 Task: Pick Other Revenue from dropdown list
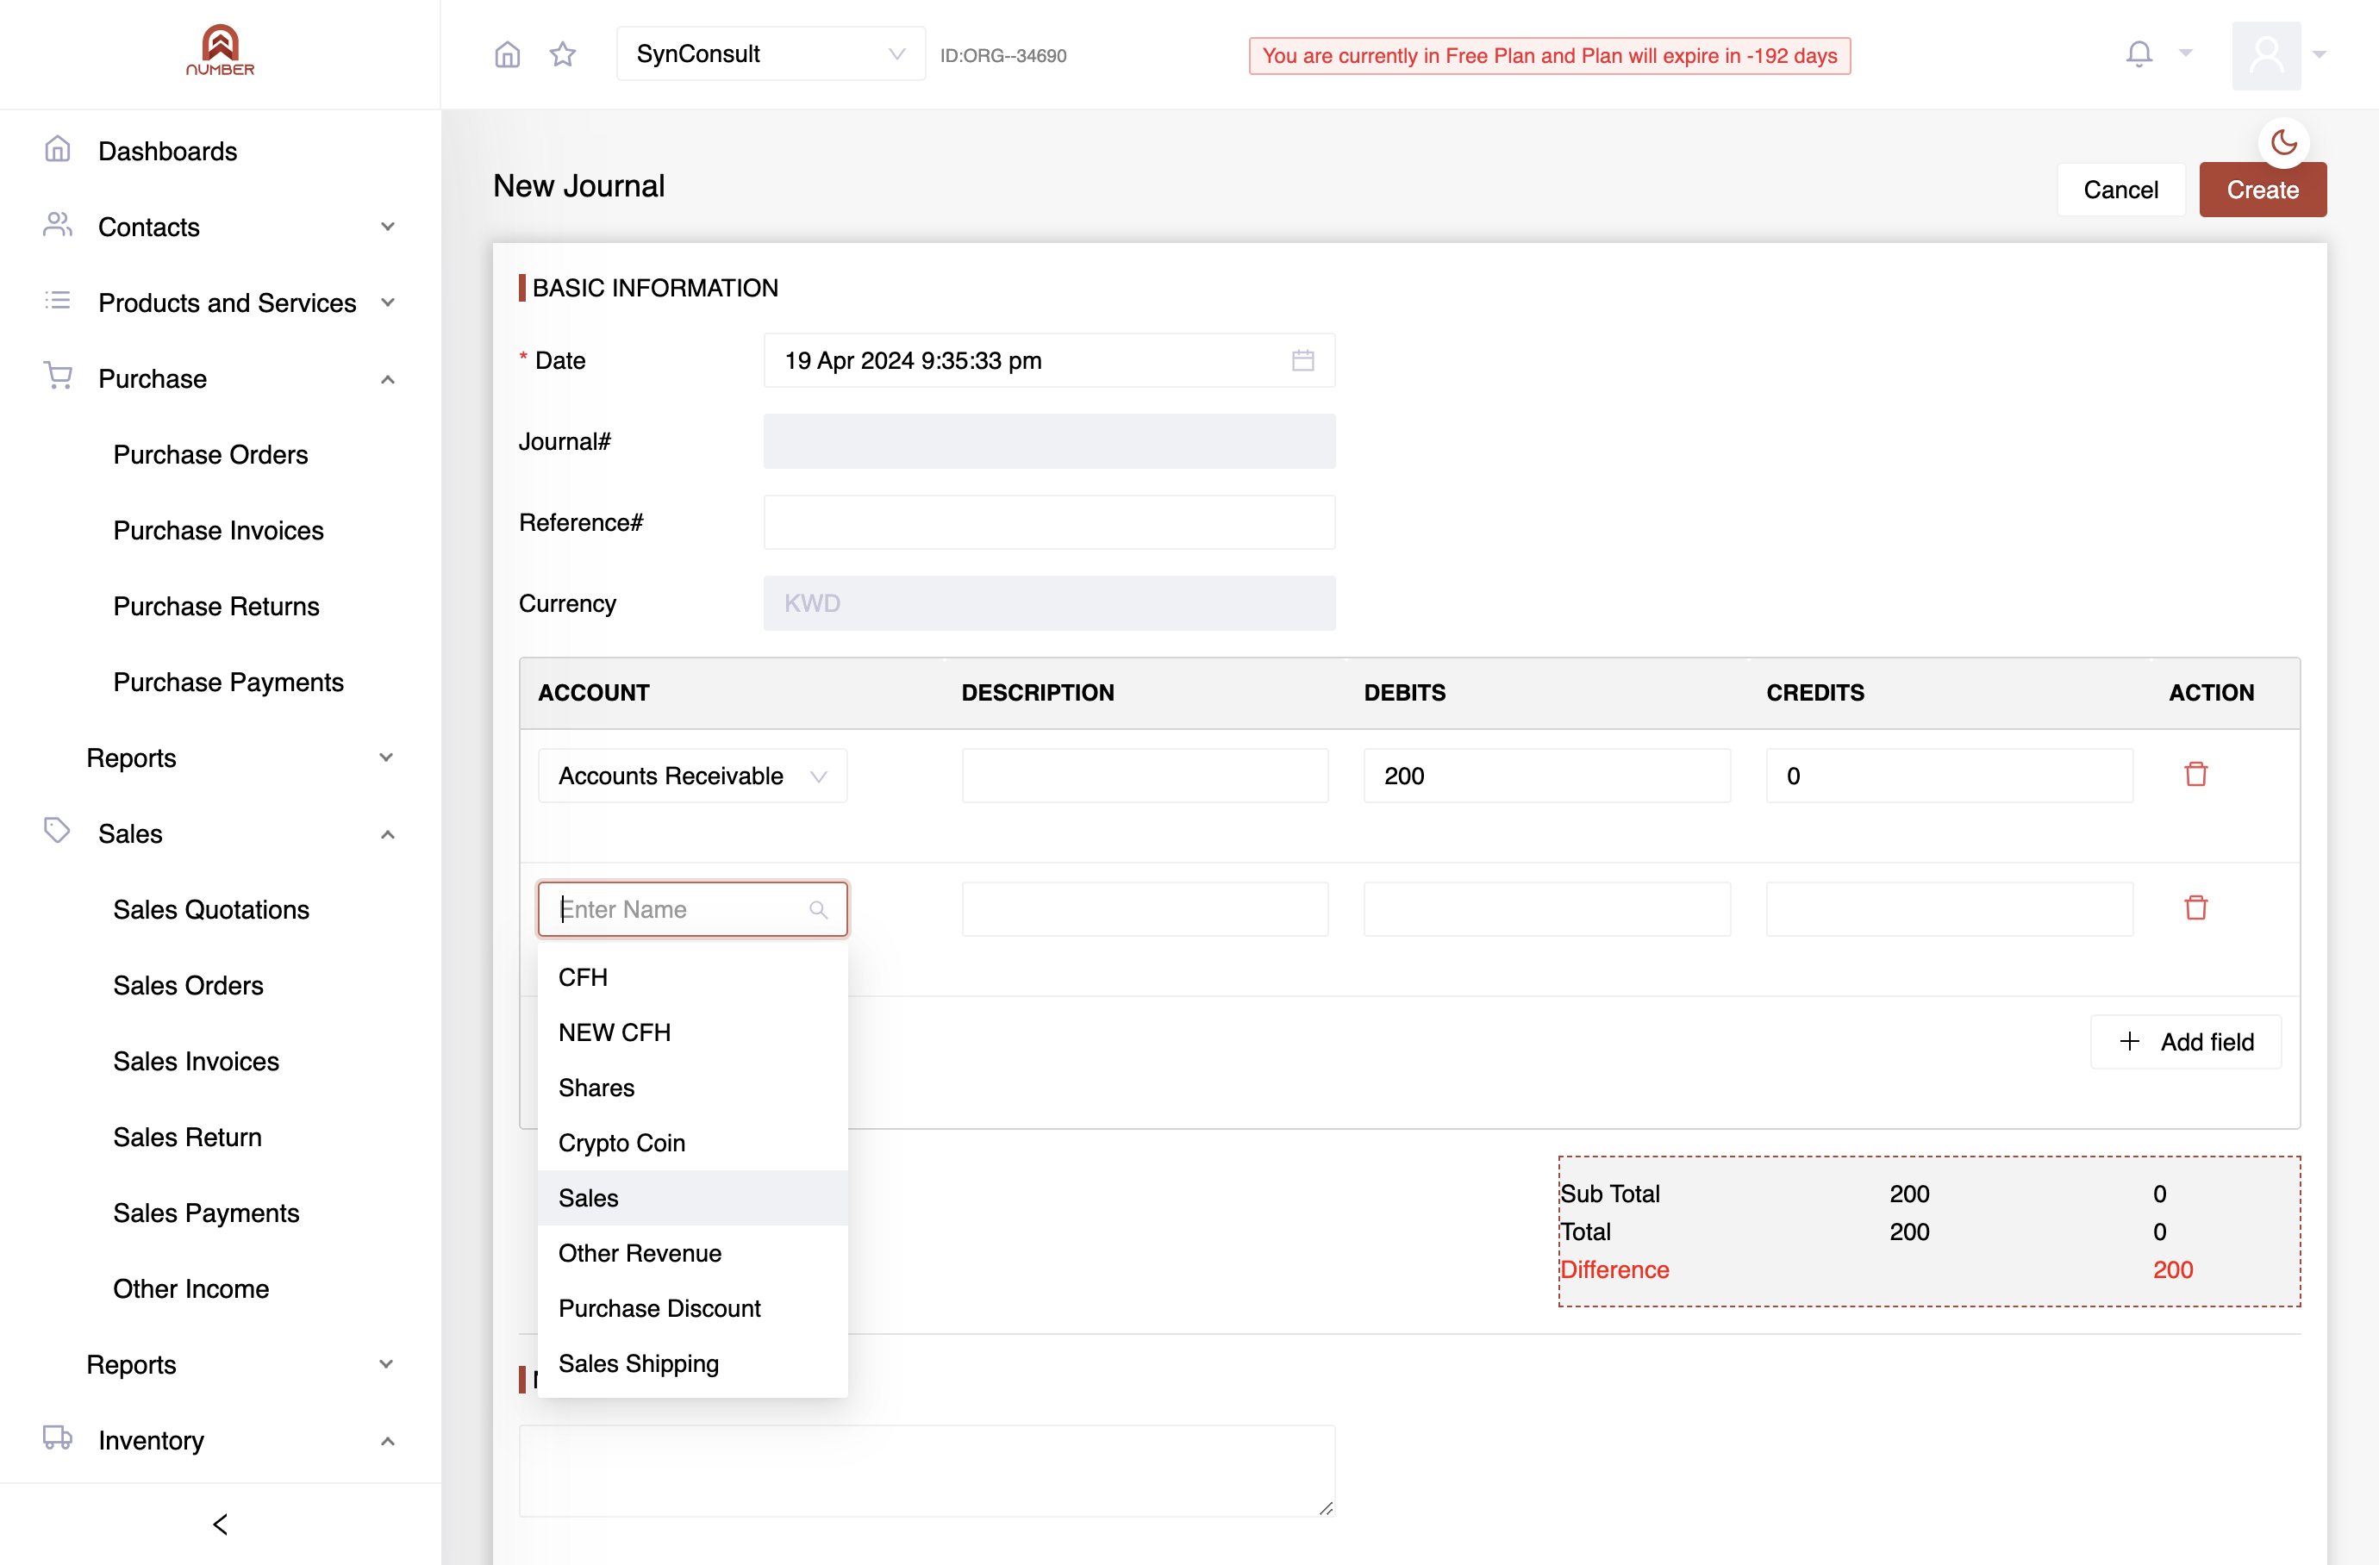(x=693, y=1253)
